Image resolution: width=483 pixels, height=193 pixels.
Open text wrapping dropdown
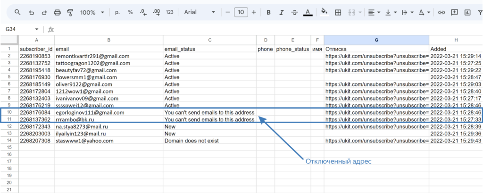click(408, 12)
